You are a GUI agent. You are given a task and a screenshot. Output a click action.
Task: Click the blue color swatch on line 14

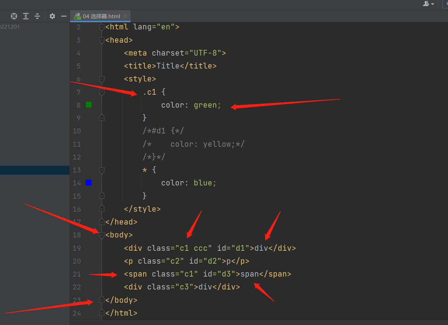(x=89, y=183)
